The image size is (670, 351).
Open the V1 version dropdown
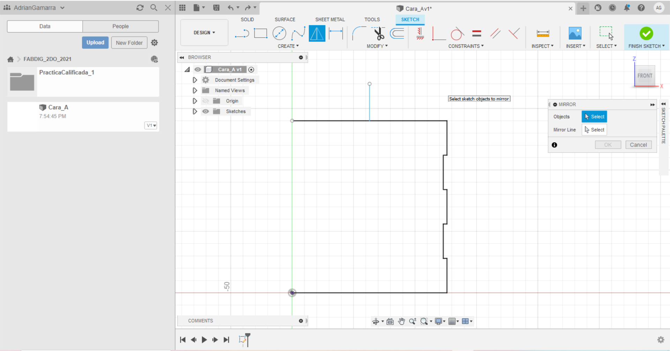coord(151,125)
